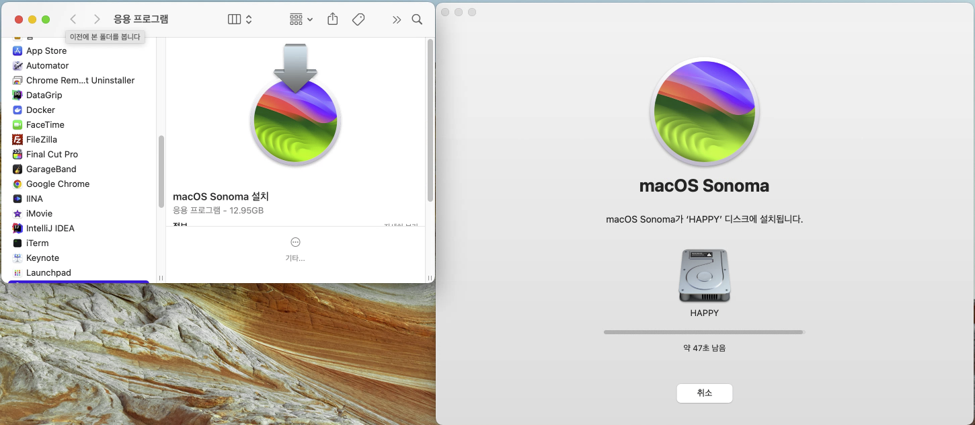Image resolution: width=975 pixels, height=425 pixels.
Task: Select the Google Chrome icon
Action: tap(17, 184)
